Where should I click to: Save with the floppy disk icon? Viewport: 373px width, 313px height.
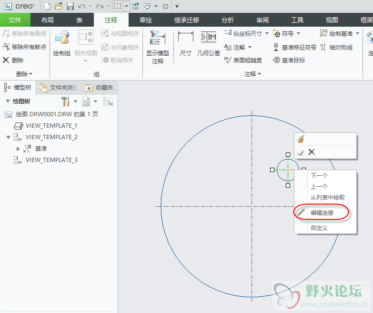[70, 6]
